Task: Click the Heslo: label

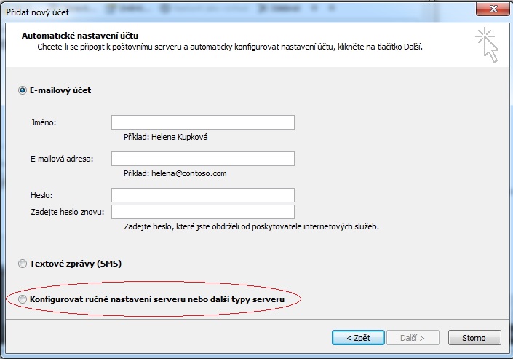Action: pyautogui.click(x=41, y=195)
